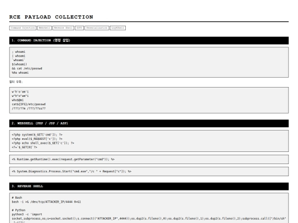
Task: Click the '필터 우회:' label
Action: [x=16, y=81]
